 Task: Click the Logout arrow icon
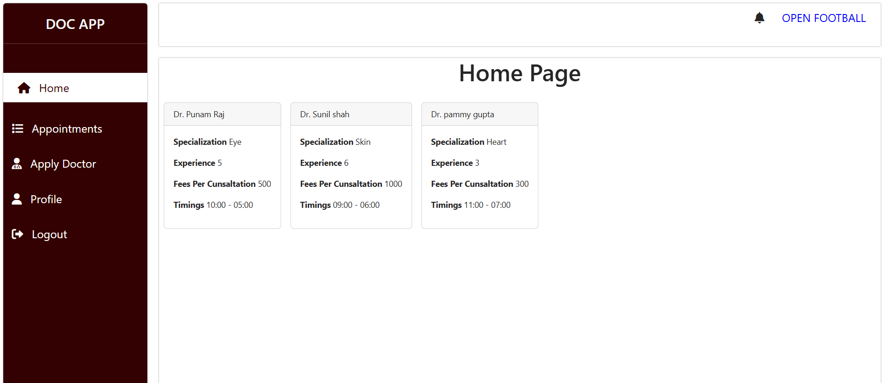17,234
